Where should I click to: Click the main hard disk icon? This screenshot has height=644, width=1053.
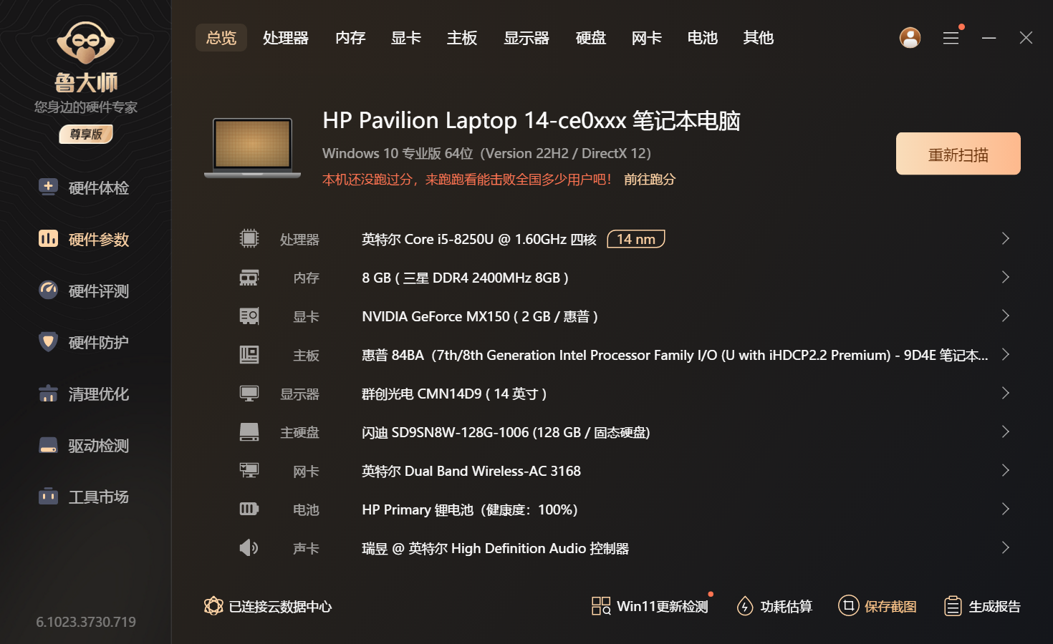pyautogui.click(x=249, y=431)
